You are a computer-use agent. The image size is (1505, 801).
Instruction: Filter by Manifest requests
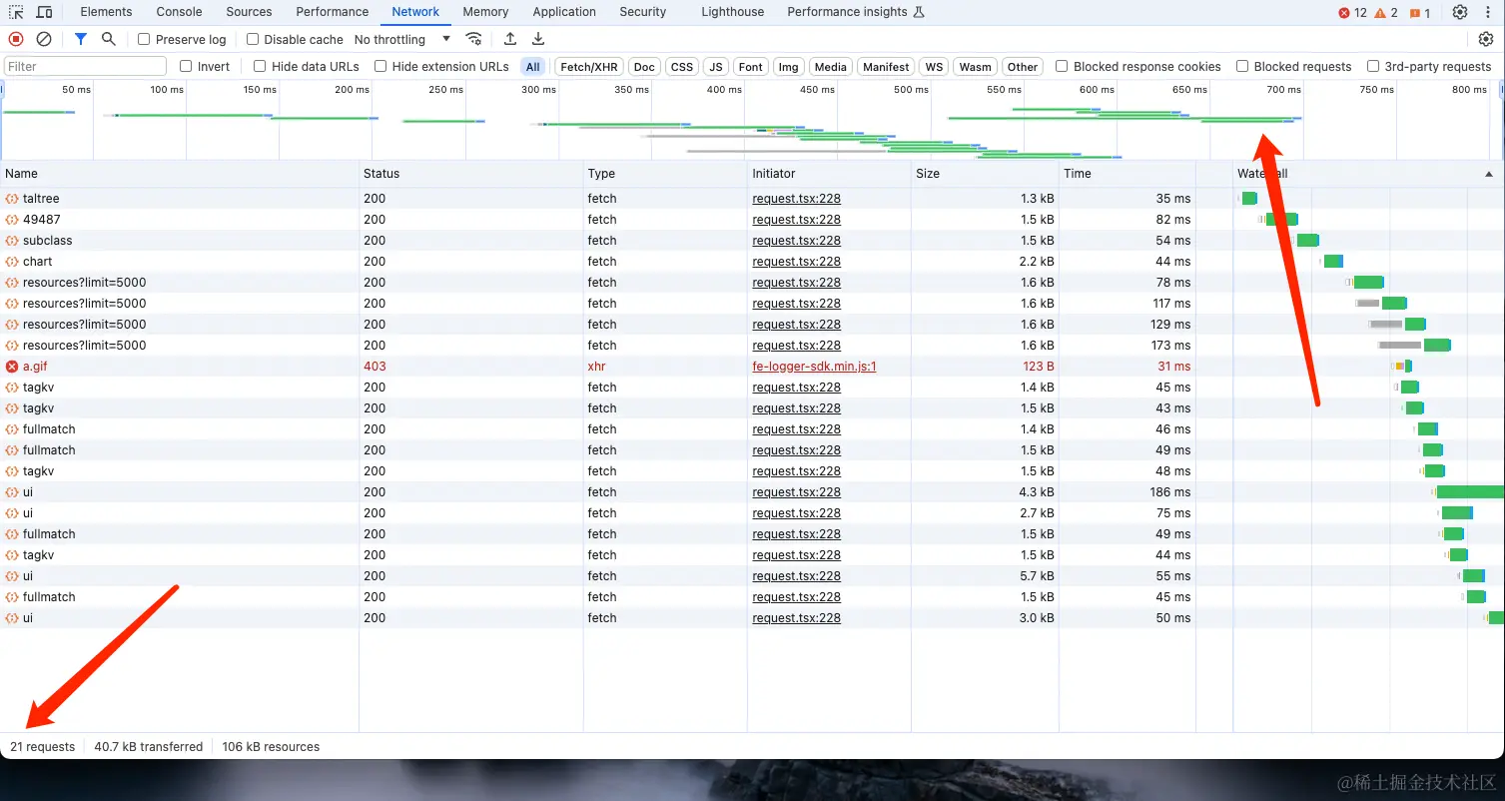[x=887, y=67]
